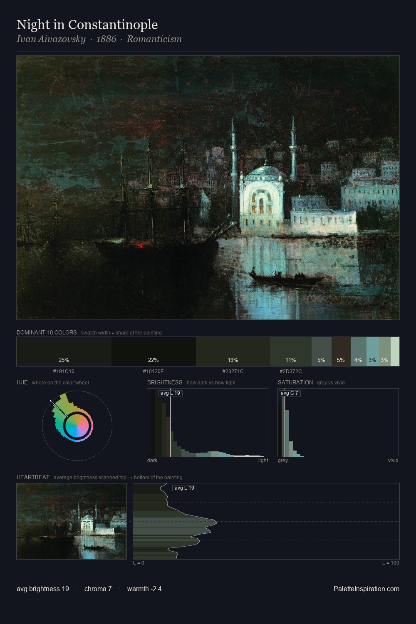Open PaletteInspiration.com link
Viewport: 416px width, 624px height.
(366, 589)
